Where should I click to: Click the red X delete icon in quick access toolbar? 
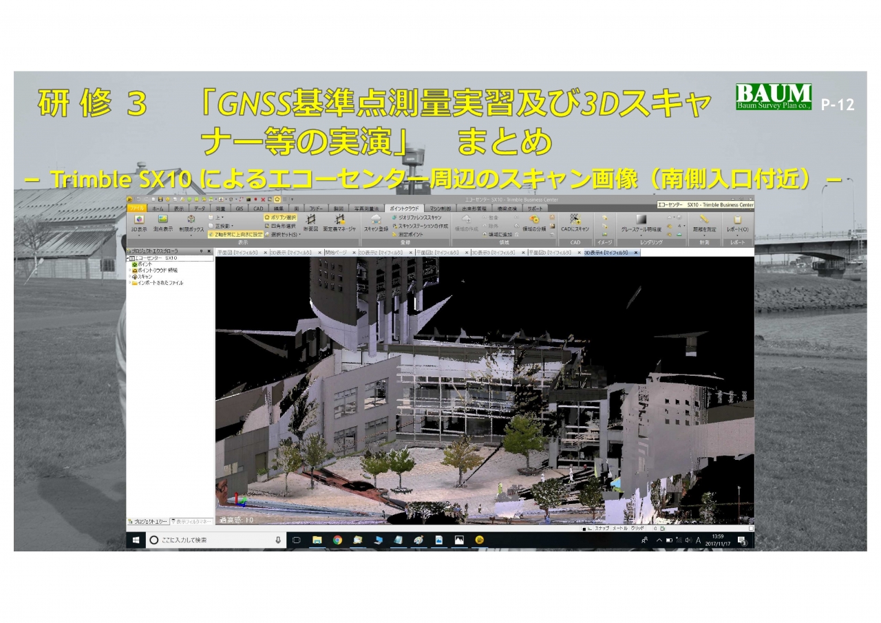tap(263, 200)
